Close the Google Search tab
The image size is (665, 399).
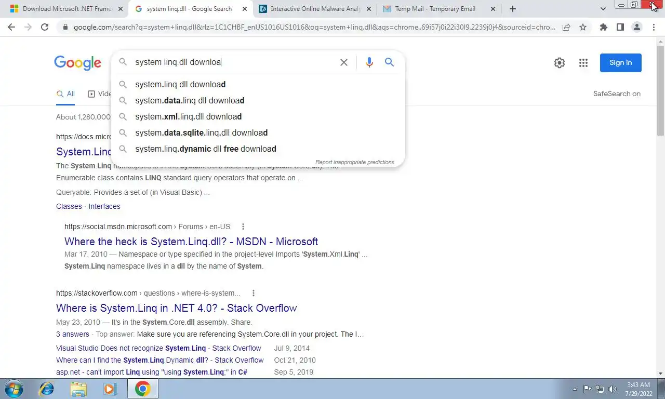tap(244, 9)
